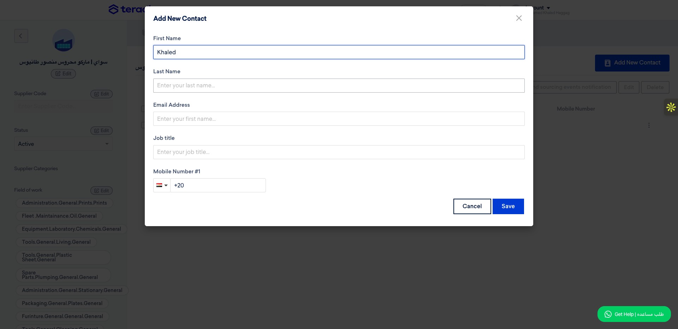Click the Mobile Number +20 field
Image resolution: width=678 pixels, height=329 pixels.
[x=218, y=185]
